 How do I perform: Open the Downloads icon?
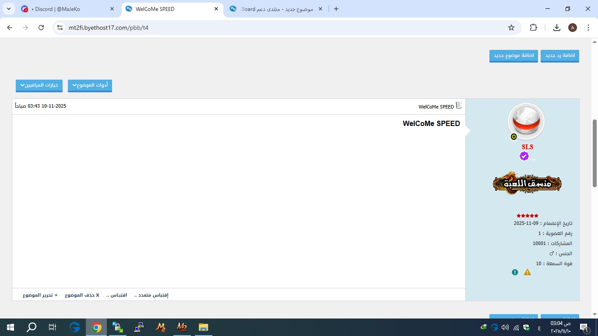point(557,28)
